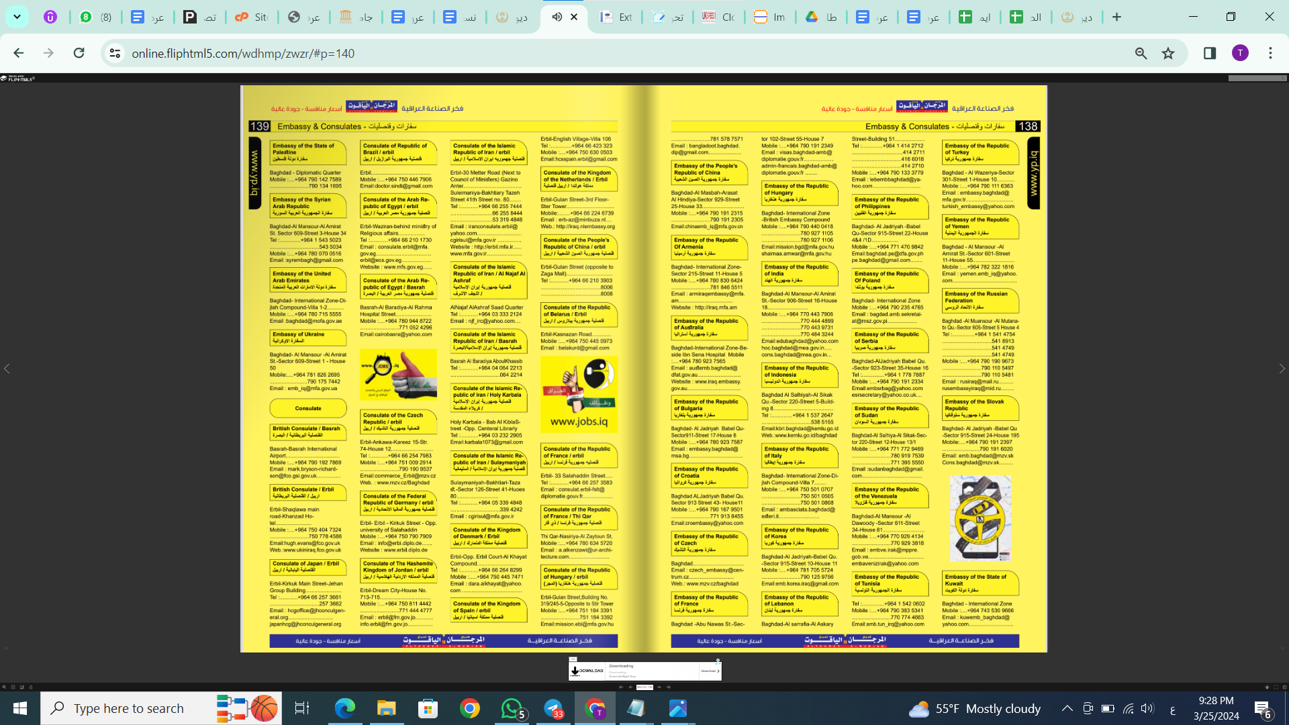
Task: Flip to previous page using left arrow
Action: tap(7, 369)
